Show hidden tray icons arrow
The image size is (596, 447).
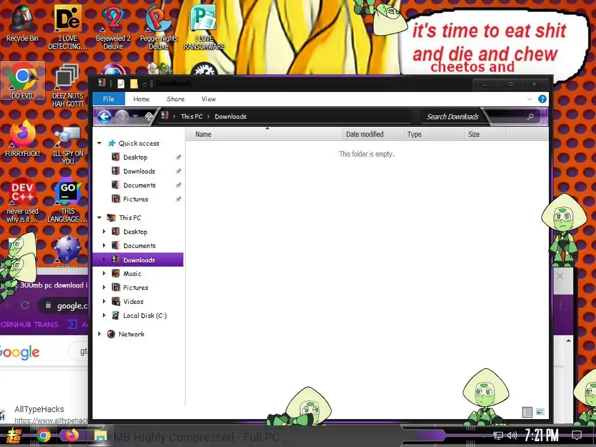tap(484, 435)
